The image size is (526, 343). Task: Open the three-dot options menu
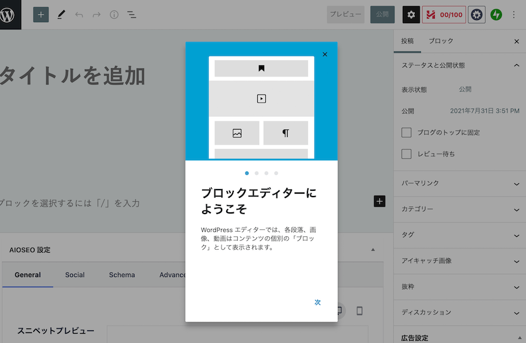[514, 15]
